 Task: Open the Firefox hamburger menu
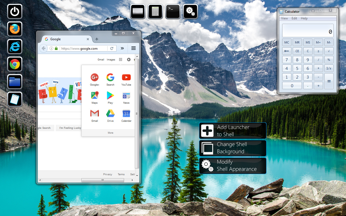(133, 48)
